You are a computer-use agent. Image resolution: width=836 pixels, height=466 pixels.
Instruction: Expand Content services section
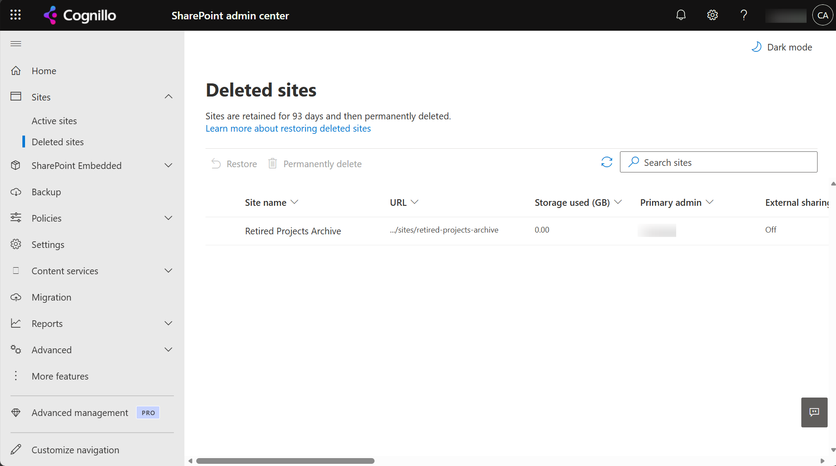[x=169, y=270]
